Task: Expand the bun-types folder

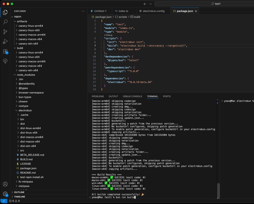Action: 49,97
